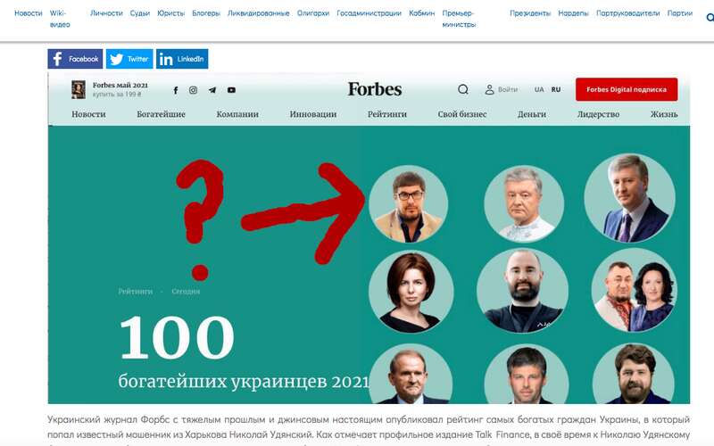Open the Premier-министры navigation link

459,19
